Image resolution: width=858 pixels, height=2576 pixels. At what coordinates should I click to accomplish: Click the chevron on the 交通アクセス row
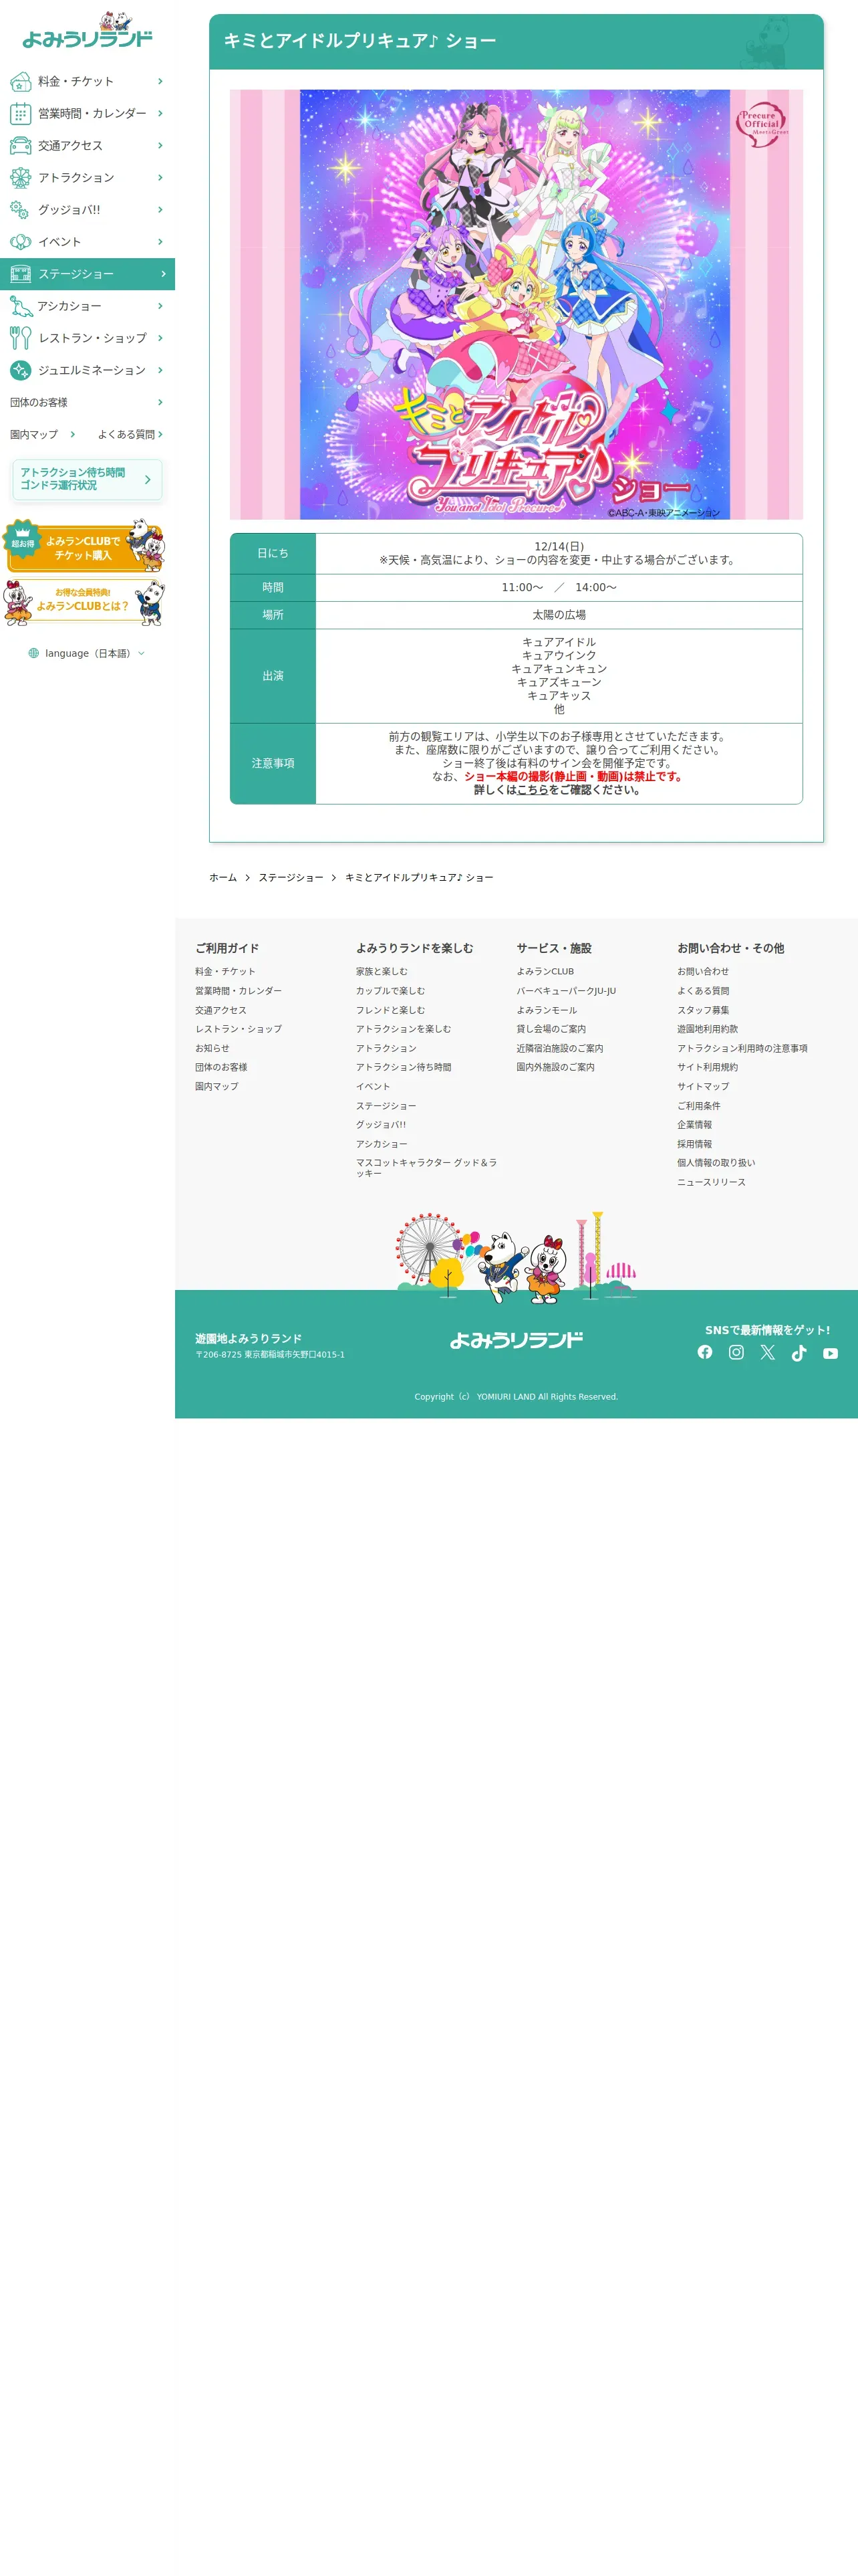[x=160, y=146]
